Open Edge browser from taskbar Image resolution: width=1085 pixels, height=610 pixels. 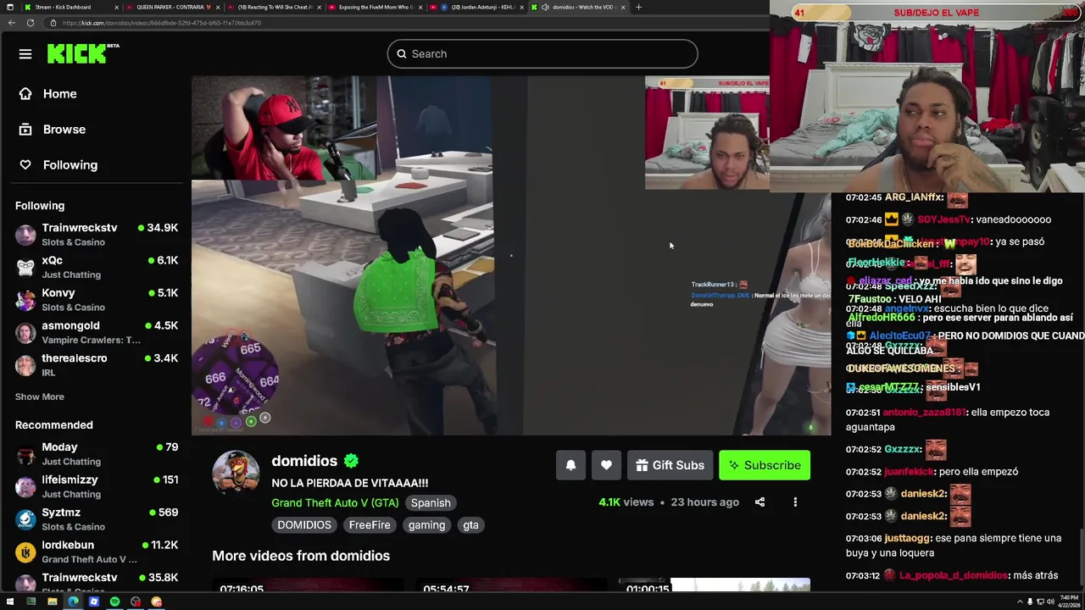pyautogui.click(x=73, y=602)
